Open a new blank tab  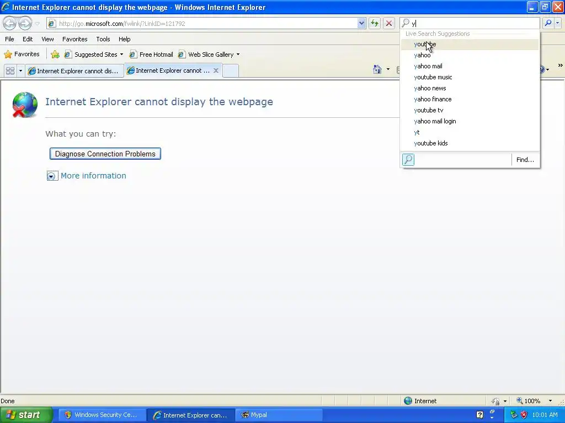(231, 71)
